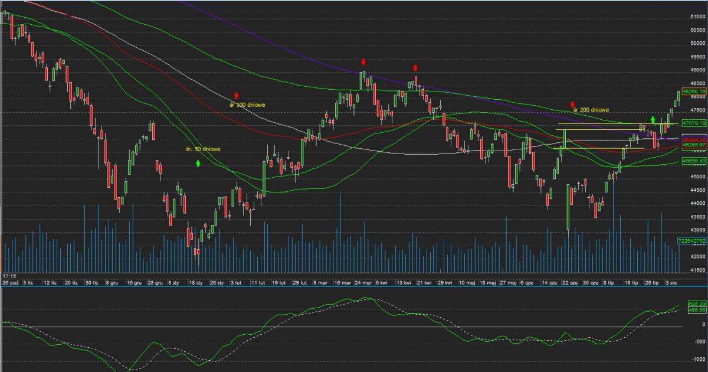Click the 47079.19 moving average value tag
The image size is (708, 372).
pyautogui.click(x=694, y=123)
